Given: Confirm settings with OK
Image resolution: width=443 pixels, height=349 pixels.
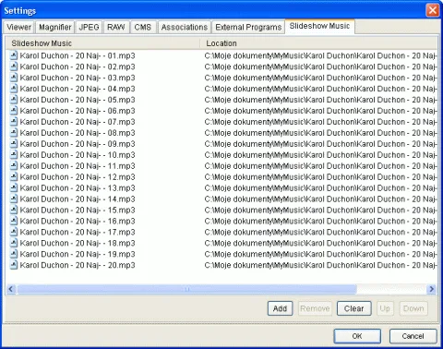Looking at the screenshot, I should [x=357, y=336].
